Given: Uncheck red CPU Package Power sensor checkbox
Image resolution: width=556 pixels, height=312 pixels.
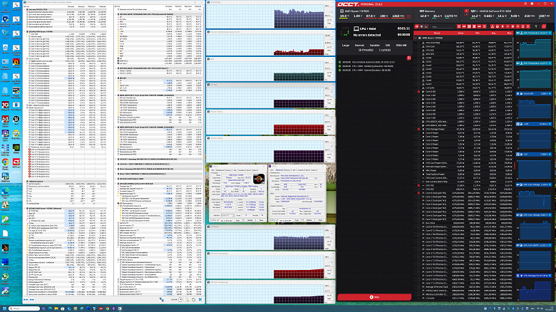Looking at the screenshot, I should click(x=418, y=129).
